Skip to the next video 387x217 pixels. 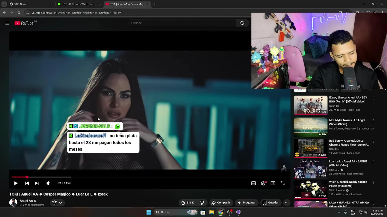(37, 183)
